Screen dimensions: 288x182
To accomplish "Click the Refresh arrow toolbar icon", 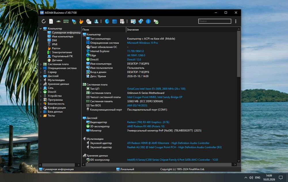I will pyautogui.click(x=43, y=21).
